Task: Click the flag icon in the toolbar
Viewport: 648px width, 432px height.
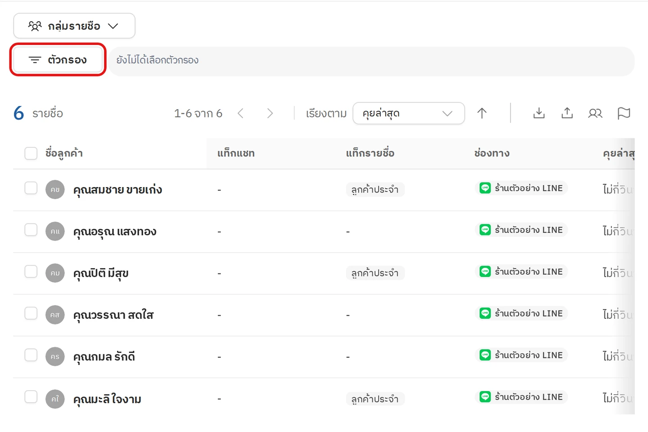Action: 624,113
